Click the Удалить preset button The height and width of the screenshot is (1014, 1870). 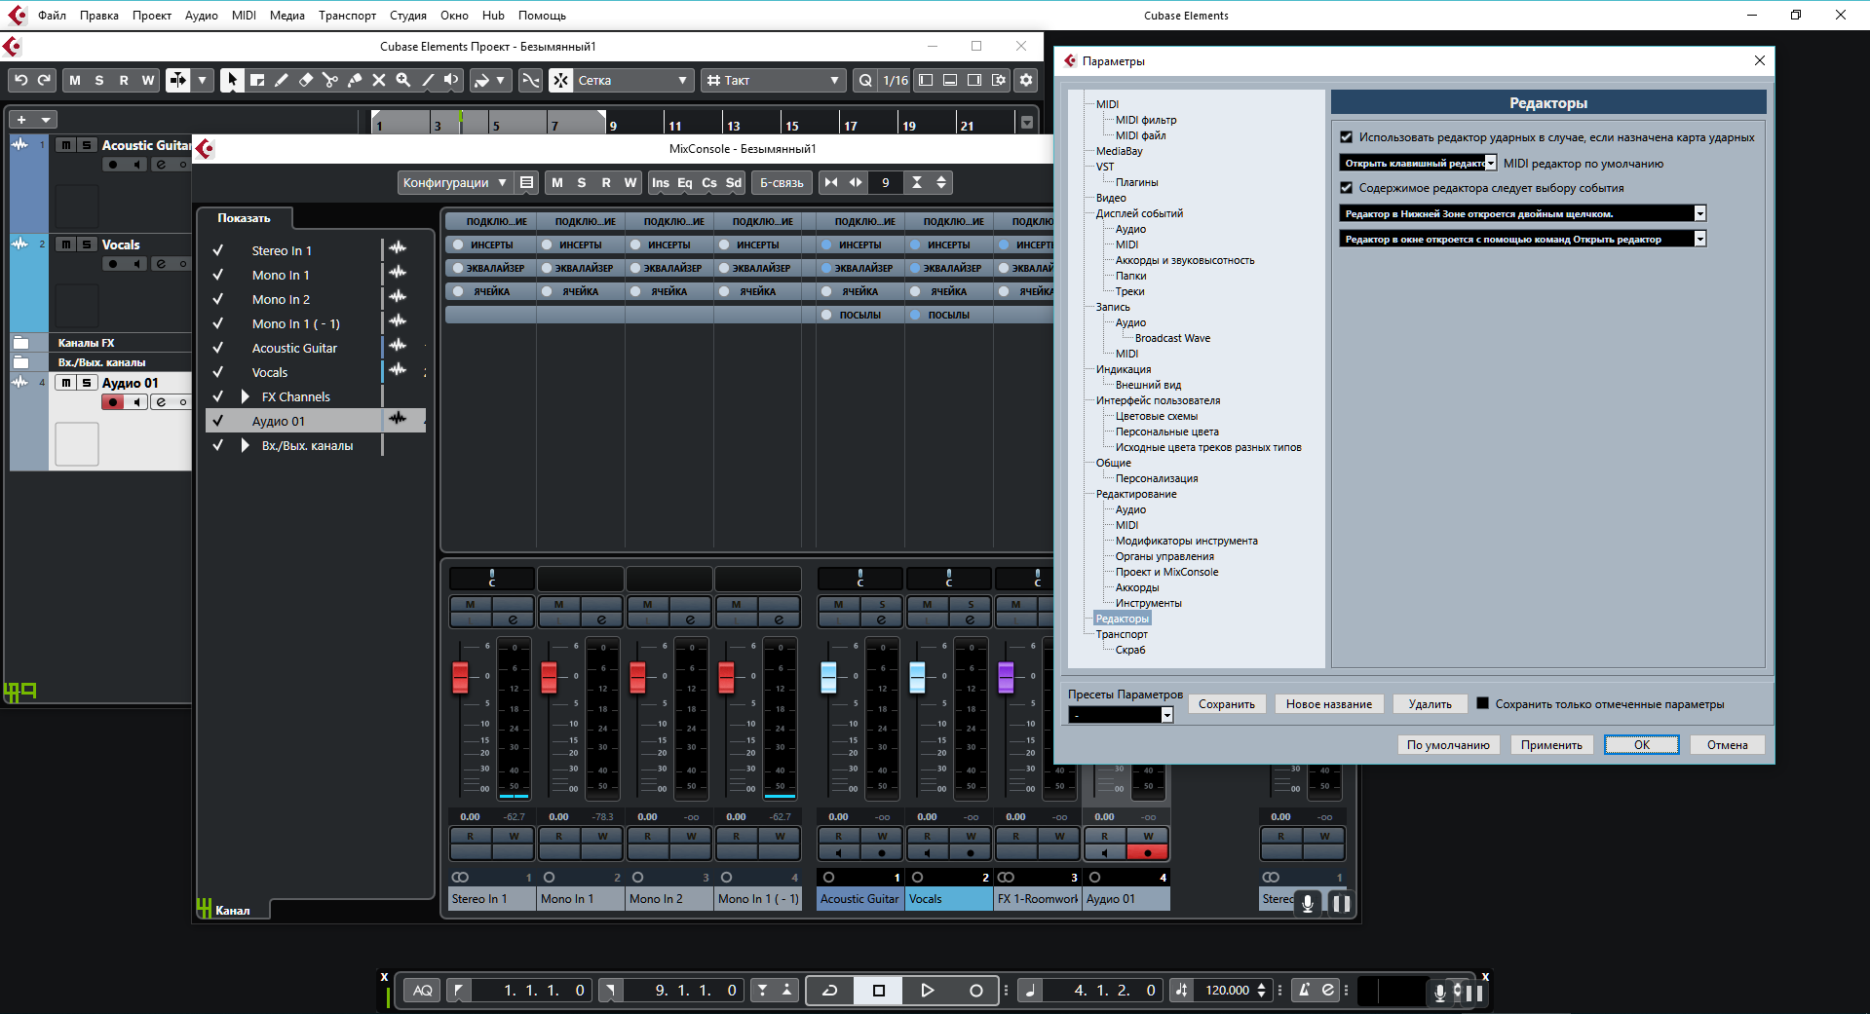point(1430,704)
